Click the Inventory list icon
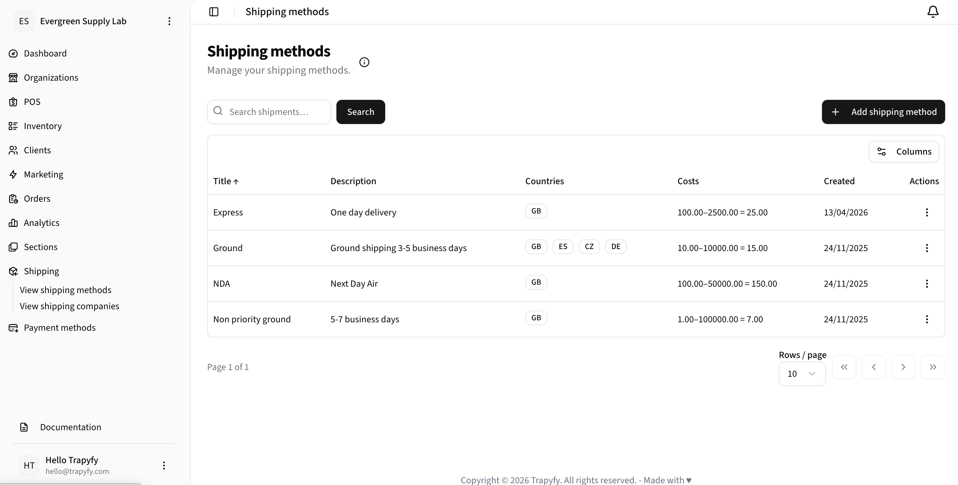Screen dimensions: 958x485 tap(13, 126)
